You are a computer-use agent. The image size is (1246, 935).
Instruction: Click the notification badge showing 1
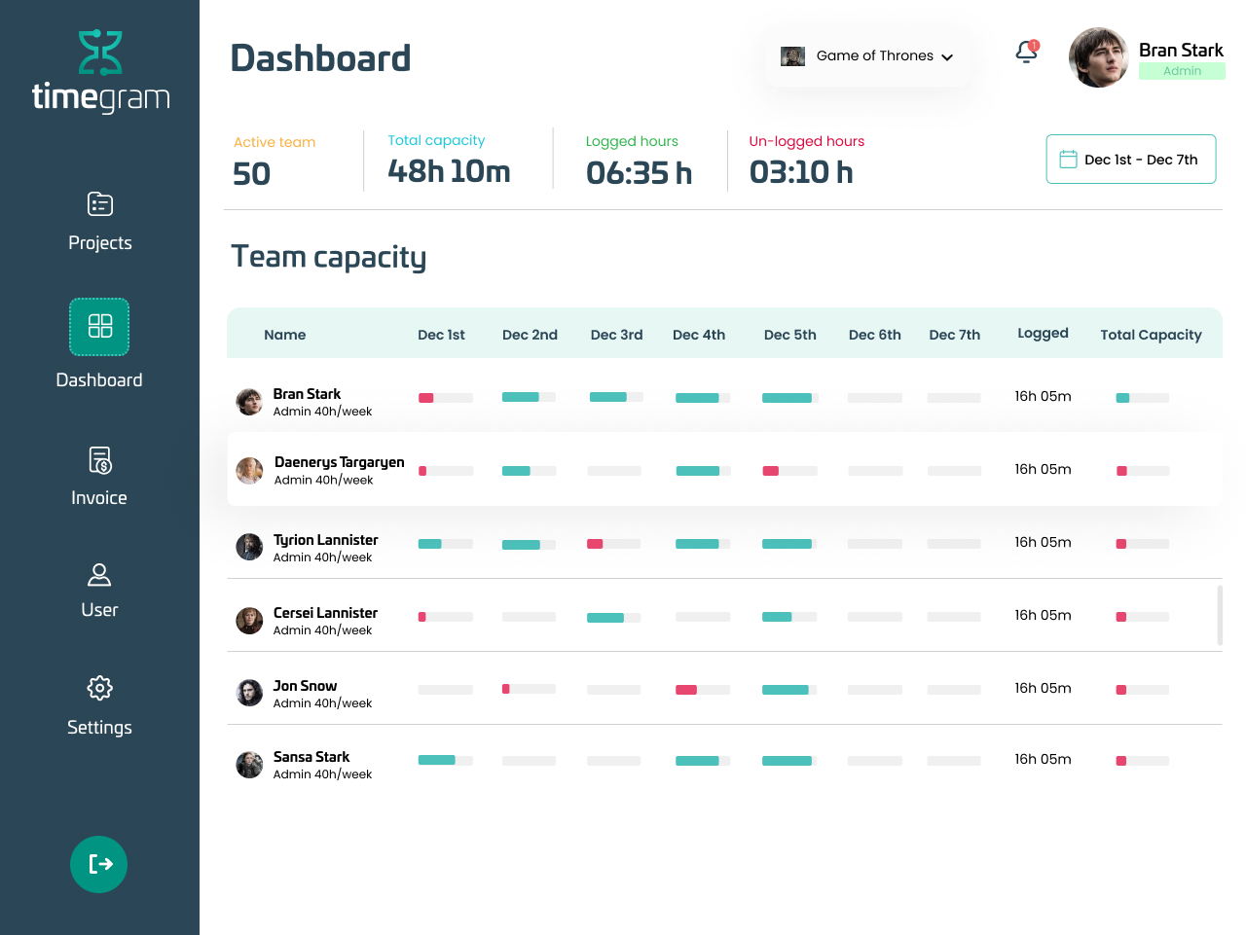click(x=1035, y=43)
